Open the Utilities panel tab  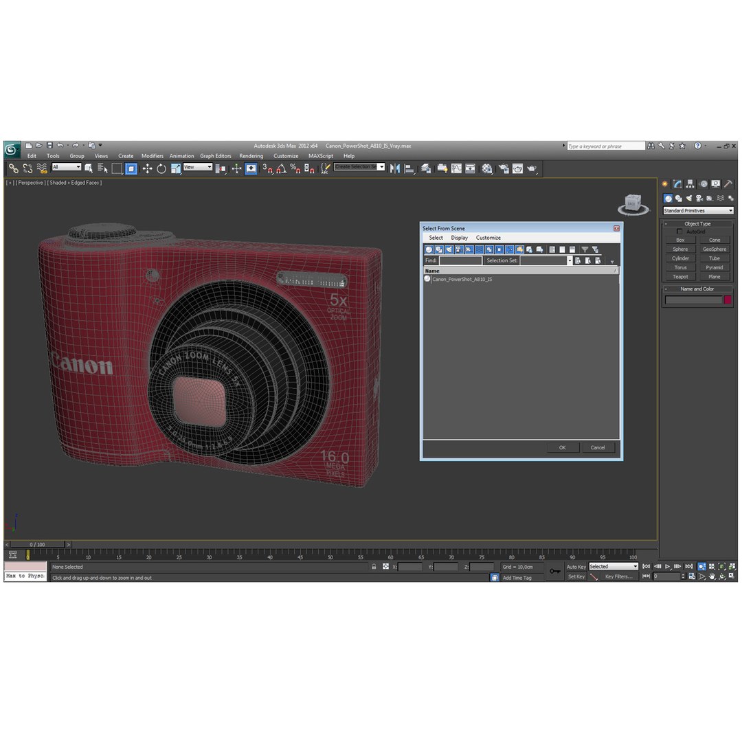tap(729, 184)
